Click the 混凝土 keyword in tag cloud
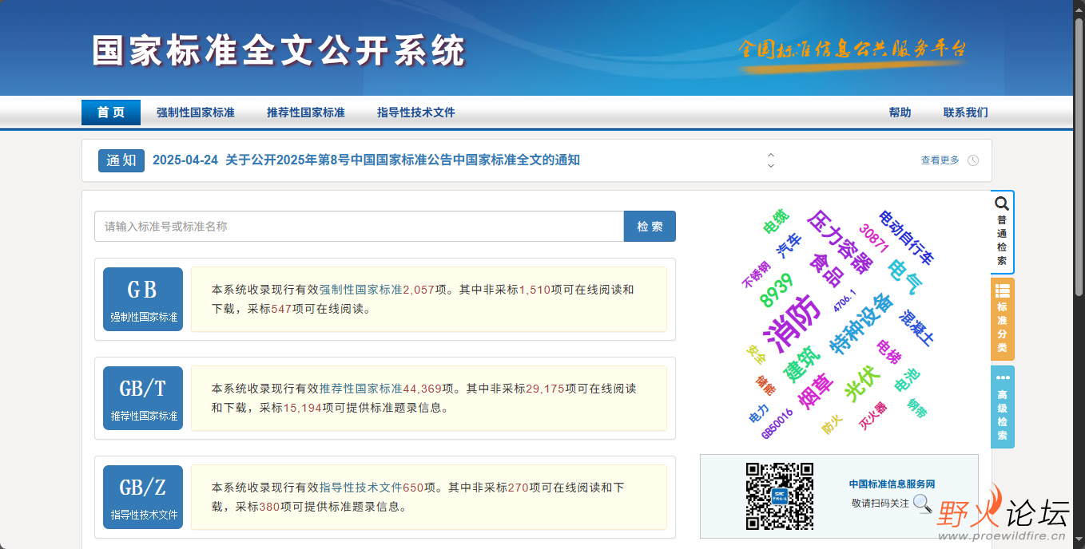This screenshot has height=549, width=1085. [916, 328]
